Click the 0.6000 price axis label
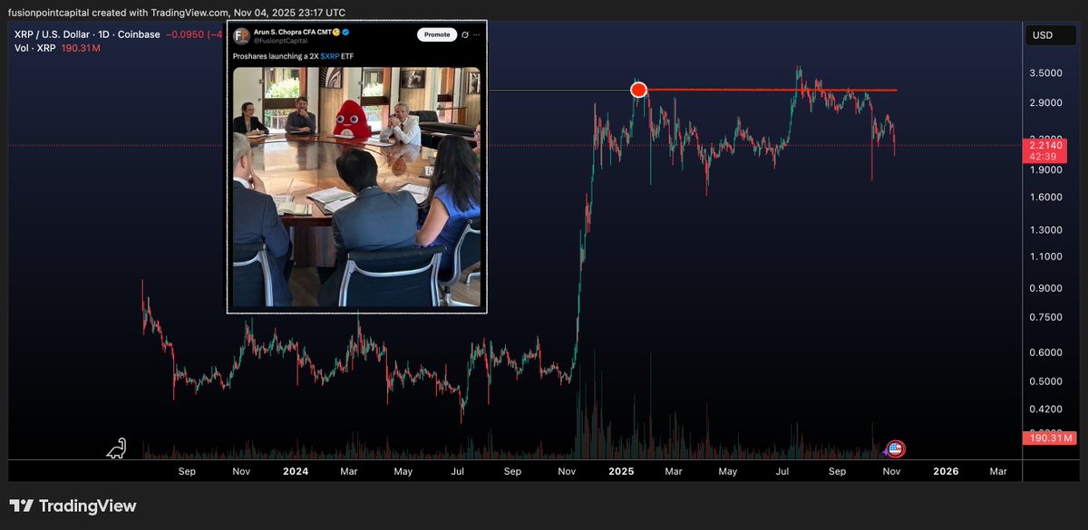Screen dimensions: 1088x530 coord(1046,352)
